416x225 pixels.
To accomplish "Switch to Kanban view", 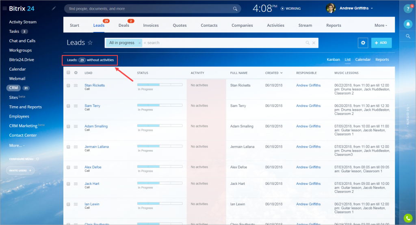I will pos(333,60).
